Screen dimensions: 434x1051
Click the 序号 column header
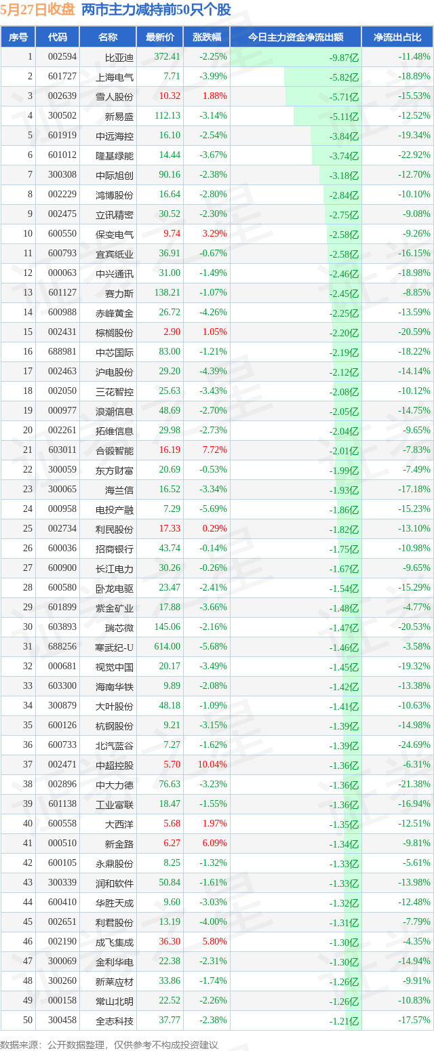coord(18,37)
